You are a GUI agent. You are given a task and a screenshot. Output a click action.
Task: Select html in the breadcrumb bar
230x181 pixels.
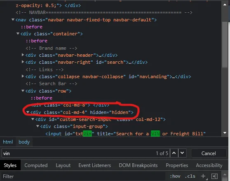click(8, 142)
